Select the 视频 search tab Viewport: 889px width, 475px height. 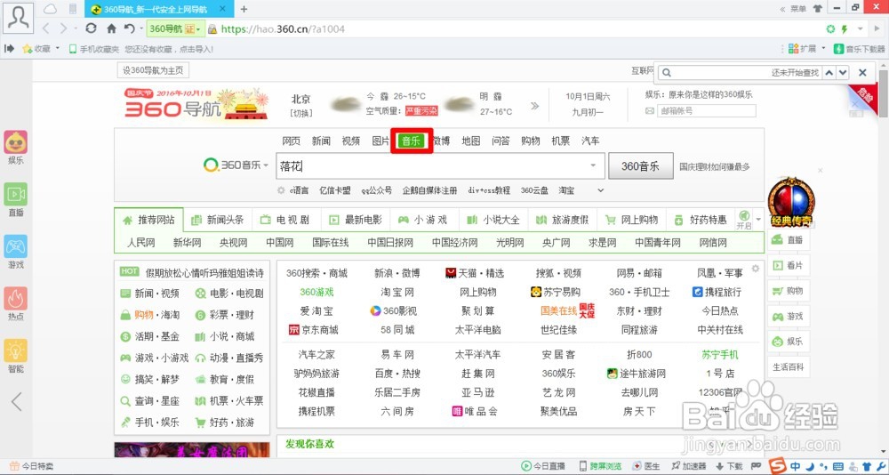351,141
